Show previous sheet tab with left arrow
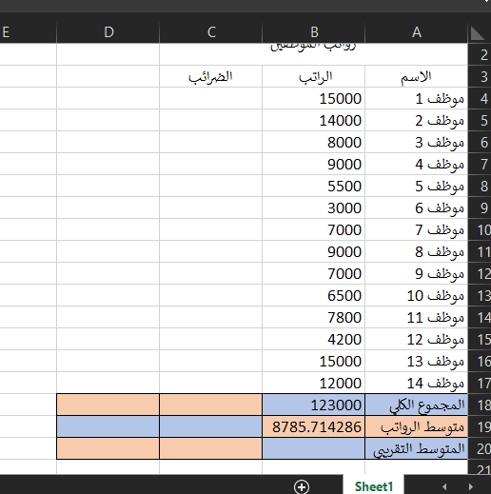The width and height of the screenshot is (491, 494). 444,486
